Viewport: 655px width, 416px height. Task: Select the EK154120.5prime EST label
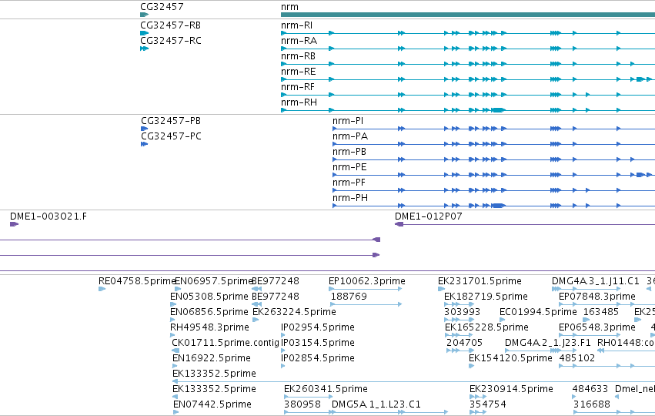[x=510, y=358]
